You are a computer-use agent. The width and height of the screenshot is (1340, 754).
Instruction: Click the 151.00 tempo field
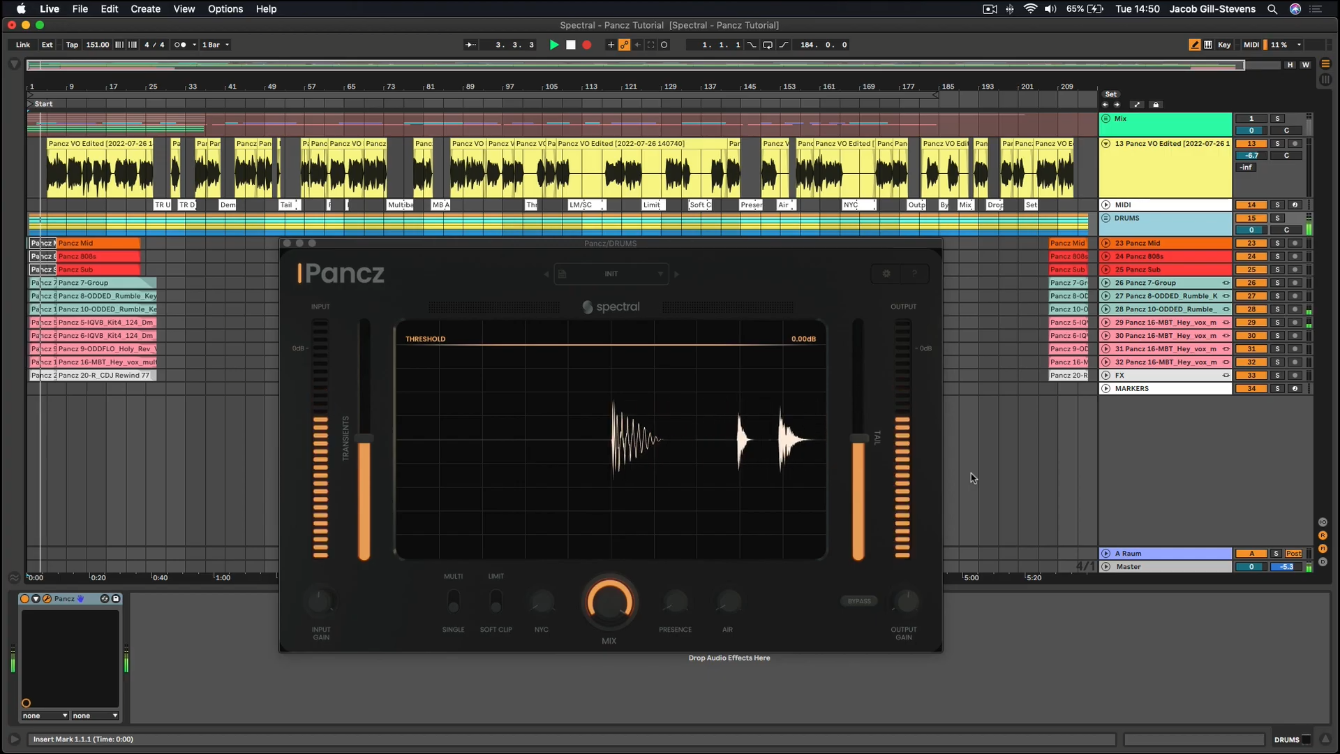point(98,45)
